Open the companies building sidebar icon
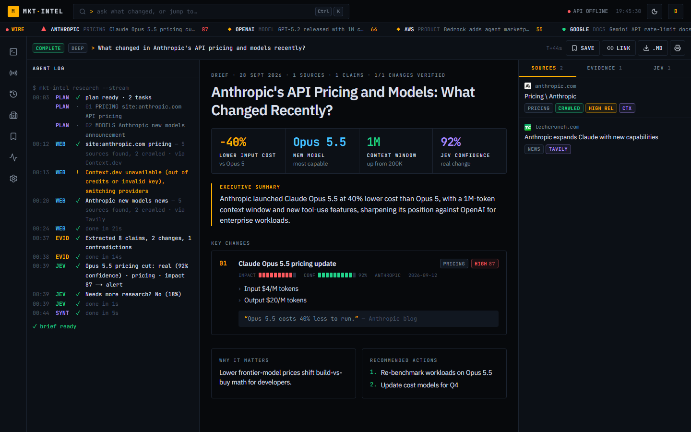The image size is (691, 432). [x=13, y=115]
